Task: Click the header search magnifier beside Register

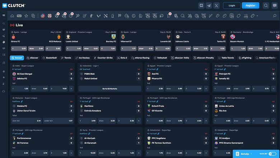Action: (266, 5)
